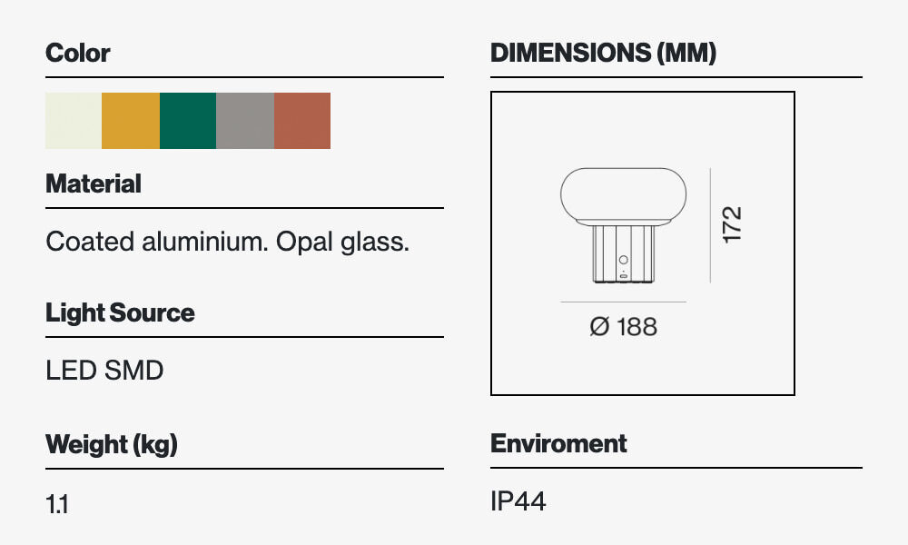Click the Weight (kg) heading
This screenshot has height=545, width=908.
tap(112, 445)
